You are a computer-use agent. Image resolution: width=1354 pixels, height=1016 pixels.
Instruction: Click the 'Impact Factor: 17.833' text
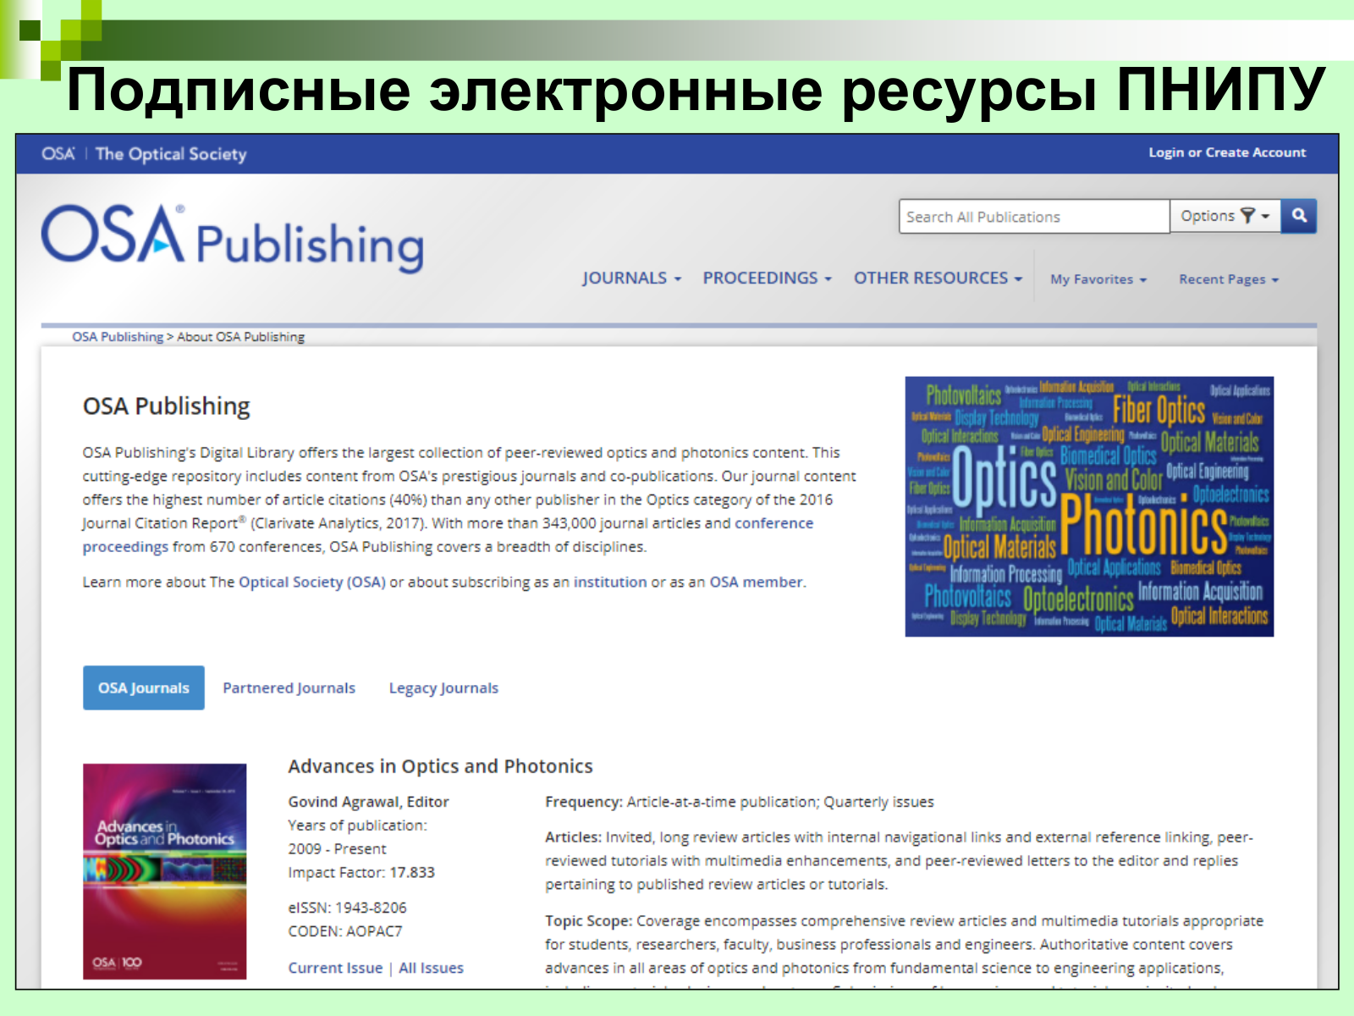tap(361, 873)
